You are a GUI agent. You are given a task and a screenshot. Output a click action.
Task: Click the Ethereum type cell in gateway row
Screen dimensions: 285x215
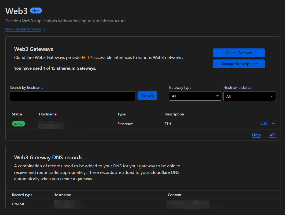(125, 124)
